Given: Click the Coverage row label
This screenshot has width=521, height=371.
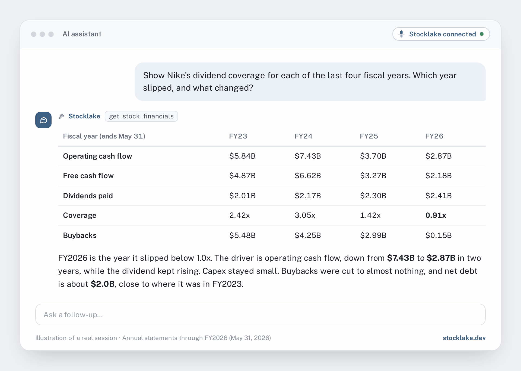Looking at the screenshot, I should pos(80,215).
